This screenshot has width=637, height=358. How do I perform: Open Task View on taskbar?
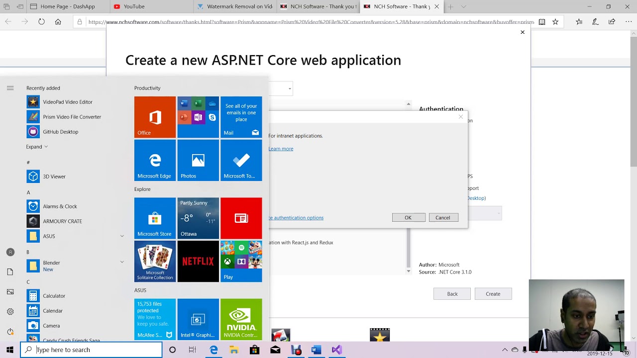tap(192, 350)
